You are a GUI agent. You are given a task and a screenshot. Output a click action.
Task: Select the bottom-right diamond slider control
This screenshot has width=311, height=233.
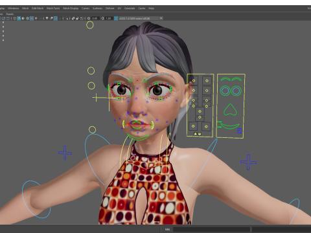206,126
